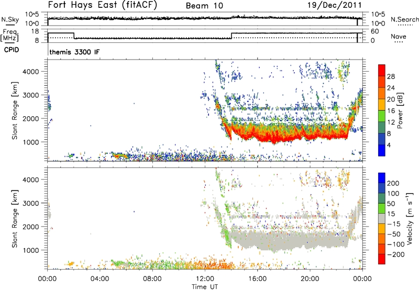Click the '12:00' time axis tick label
This screenshot has width=419, height=290.
[205, 278]
